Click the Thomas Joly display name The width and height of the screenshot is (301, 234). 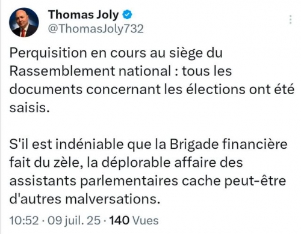point(83,15)
